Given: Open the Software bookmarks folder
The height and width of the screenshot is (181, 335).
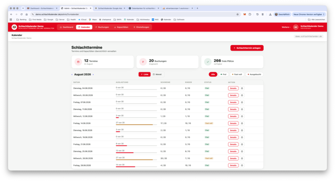Looking at the screenshot, I should (x=179, y=20).
